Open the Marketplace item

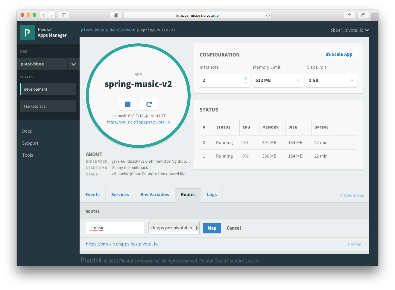point(48,106)
